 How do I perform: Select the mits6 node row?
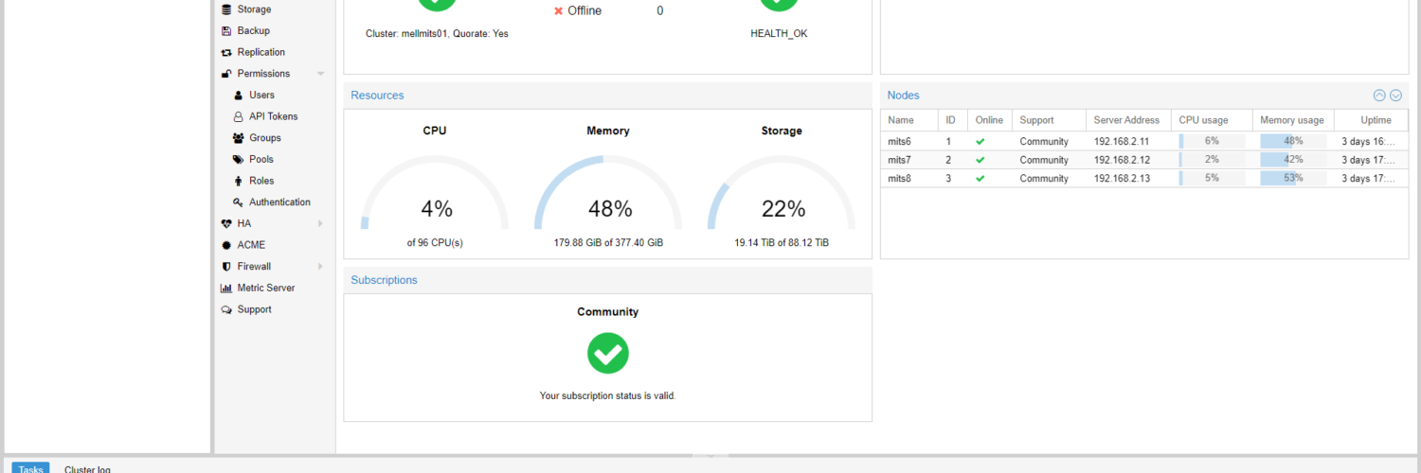[900, 141]
